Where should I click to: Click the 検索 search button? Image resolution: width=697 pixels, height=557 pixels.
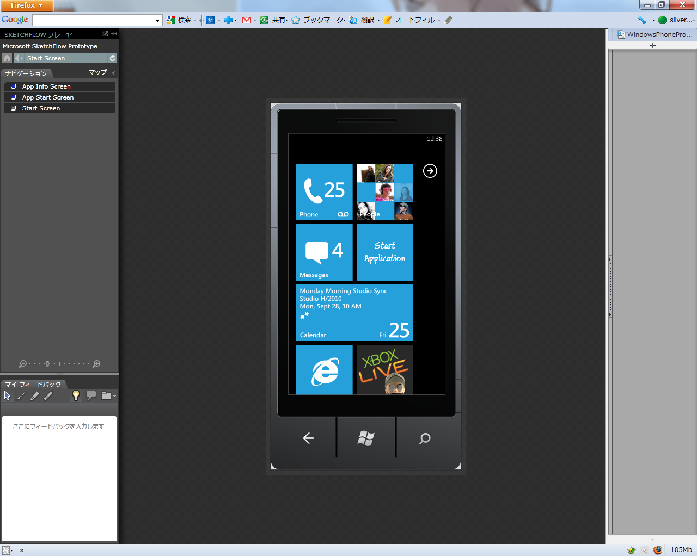pos(179,20)
